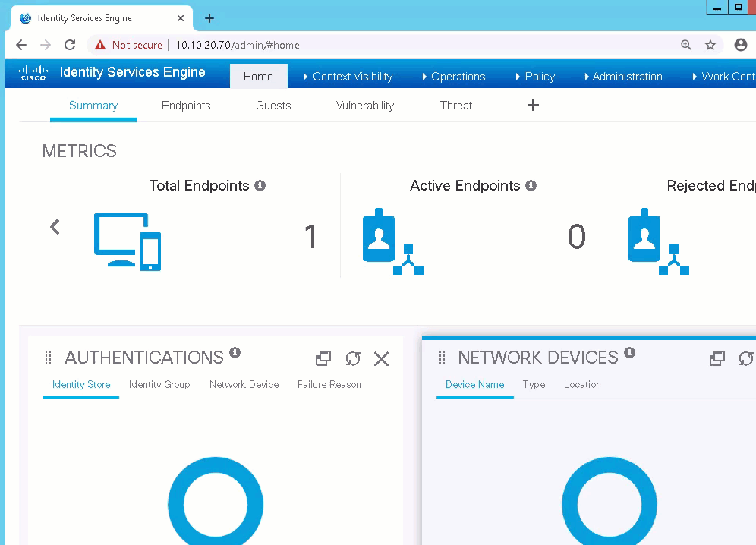This screenshot has width=756, height=545.
Task: Click the Active Endpoints badge icon
Action: tap(393, 241)
